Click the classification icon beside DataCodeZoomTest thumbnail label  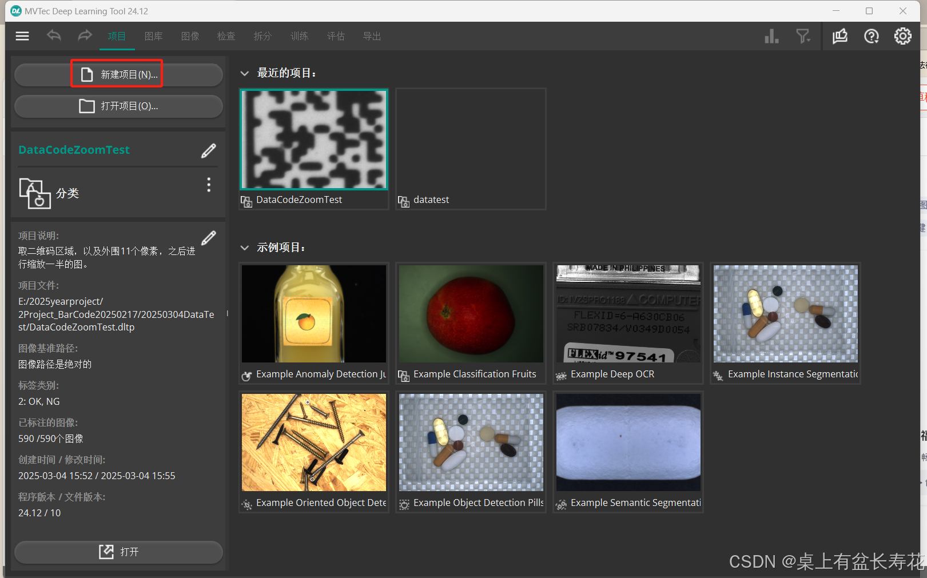click(246, 201)
